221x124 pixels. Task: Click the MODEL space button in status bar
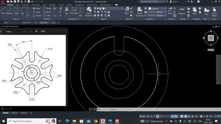[x=142, y=116]
